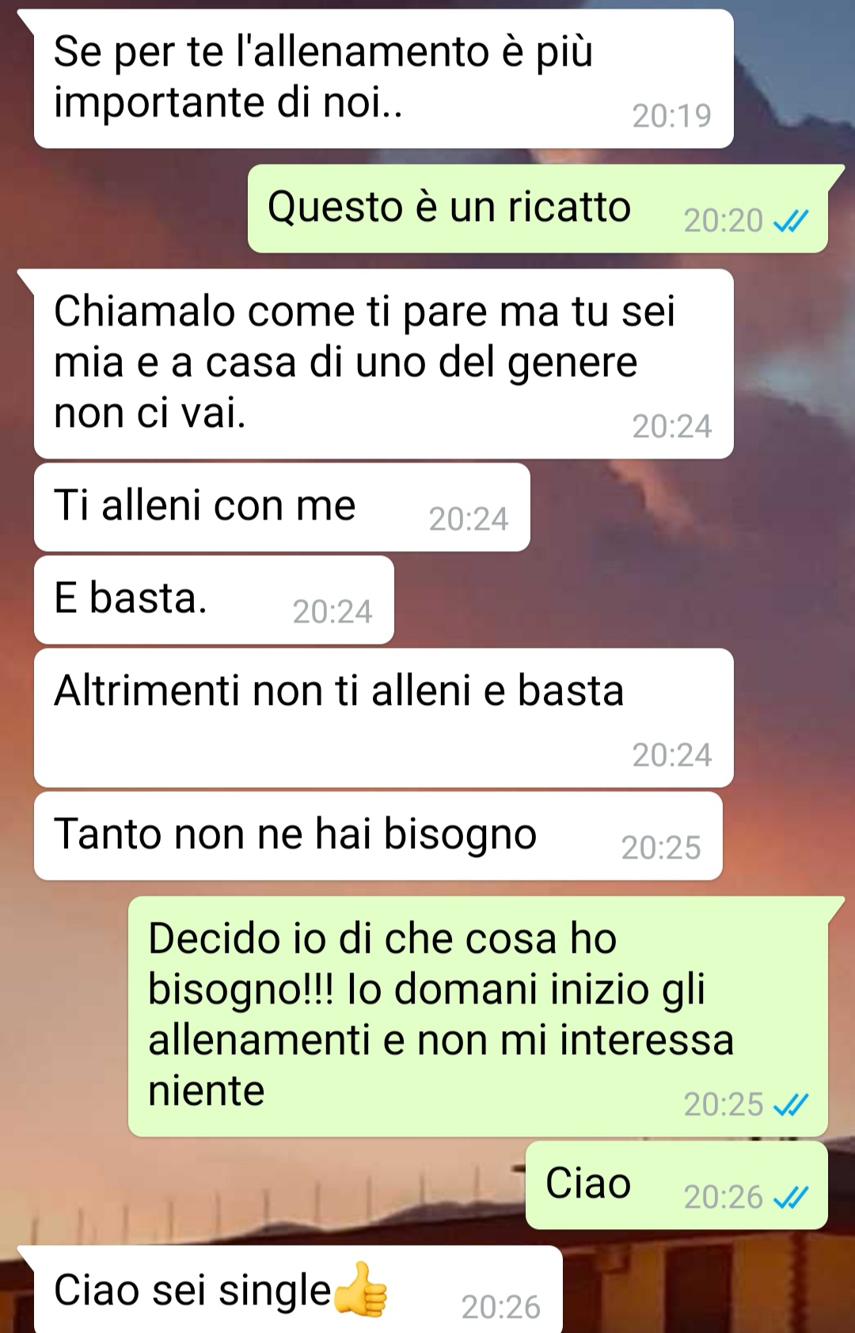Select the 'E basta.' message bubble
Image resolution: width=855 pixels, height=1333 pixels.
point(214,600)
